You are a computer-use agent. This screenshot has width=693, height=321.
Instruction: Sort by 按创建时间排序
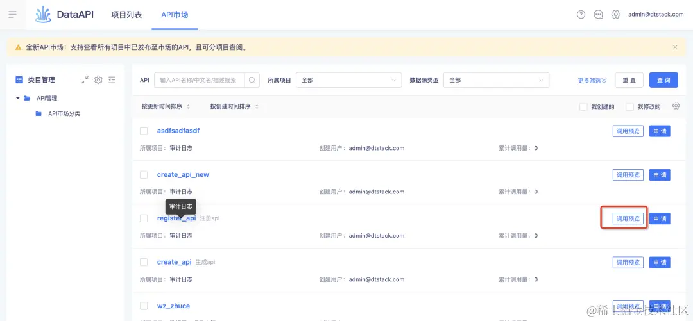234,106
